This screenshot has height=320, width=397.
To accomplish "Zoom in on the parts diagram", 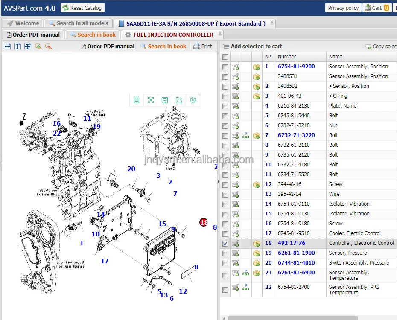I will pyautogui.click(x=38, y=46).
